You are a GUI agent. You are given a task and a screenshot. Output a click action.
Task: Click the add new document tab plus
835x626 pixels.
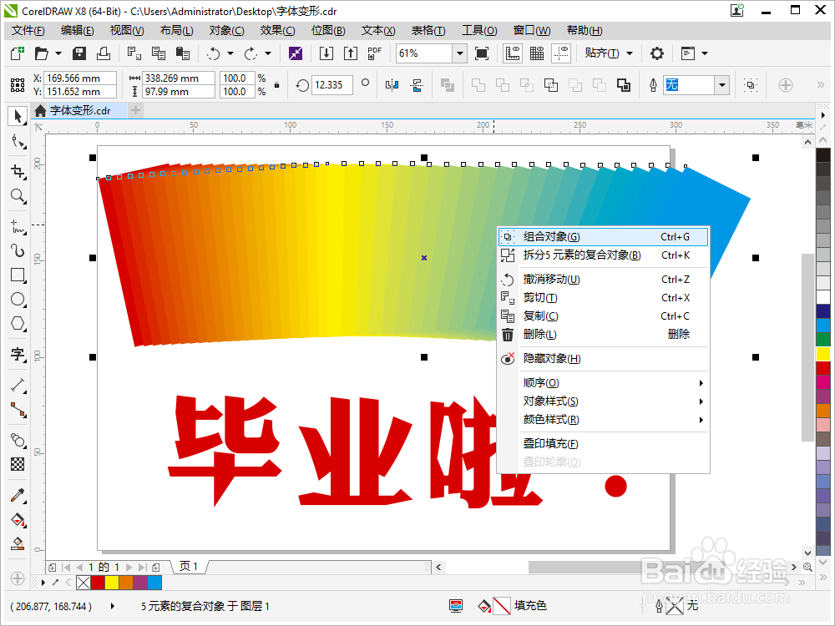pos(136,110)
